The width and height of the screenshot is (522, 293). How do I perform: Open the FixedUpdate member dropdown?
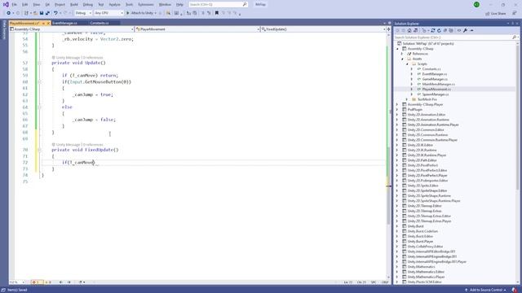pos(323,29)
